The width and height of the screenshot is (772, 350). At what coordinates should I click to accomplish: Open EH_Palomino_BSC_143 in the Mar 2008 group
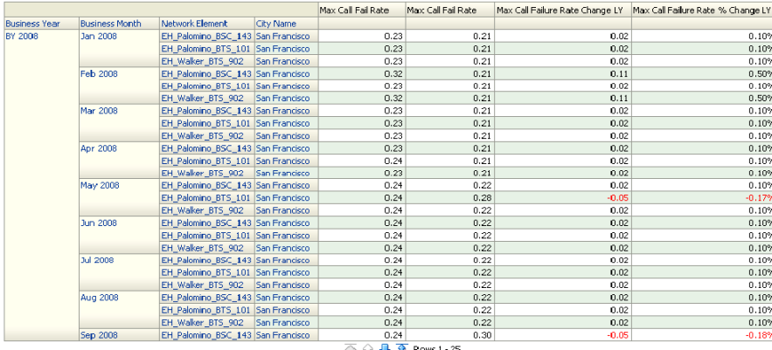point(206,111)
